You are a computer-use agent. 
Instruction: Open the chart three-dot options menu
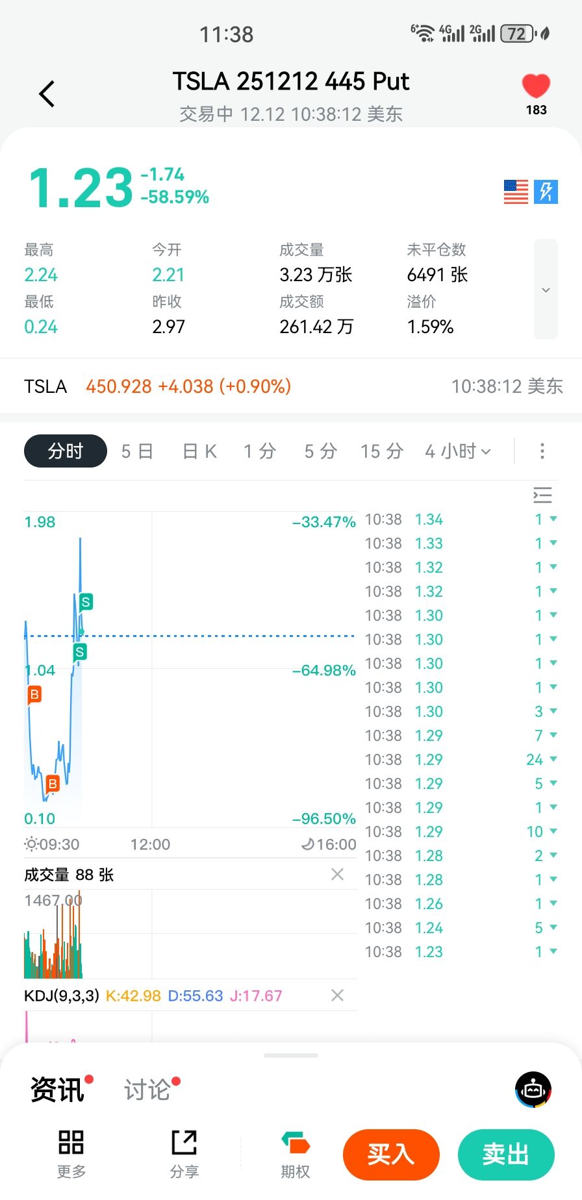[x=542, y=451]
